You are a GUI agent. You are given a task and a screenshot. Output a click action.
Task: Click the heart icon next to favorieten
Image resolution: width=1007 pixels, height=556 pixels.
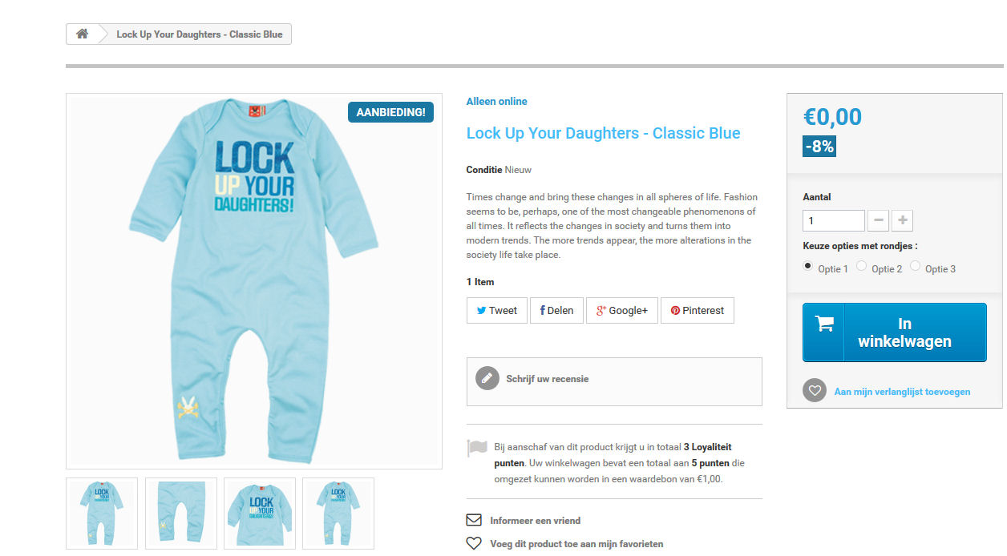[x=474, y=543]
